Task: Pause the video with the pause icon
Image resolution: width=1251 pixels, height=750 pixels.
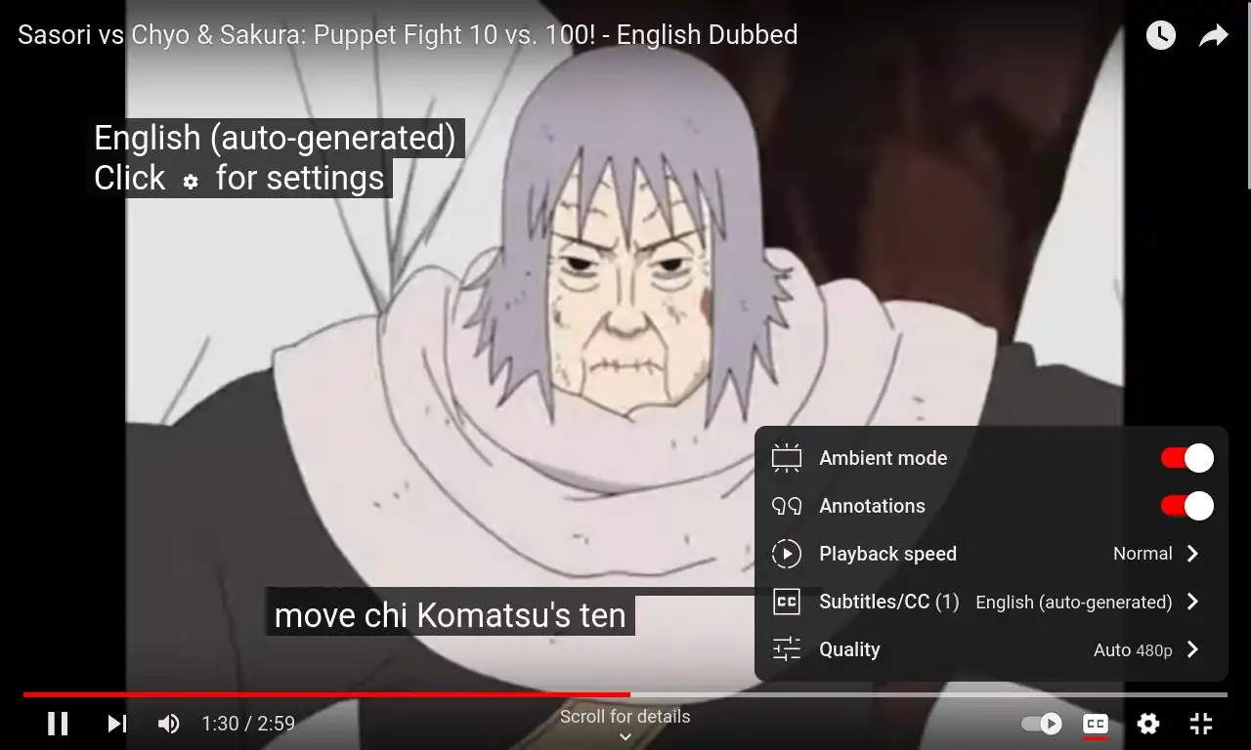Action: pyautogui.click(x=58, y=724)
